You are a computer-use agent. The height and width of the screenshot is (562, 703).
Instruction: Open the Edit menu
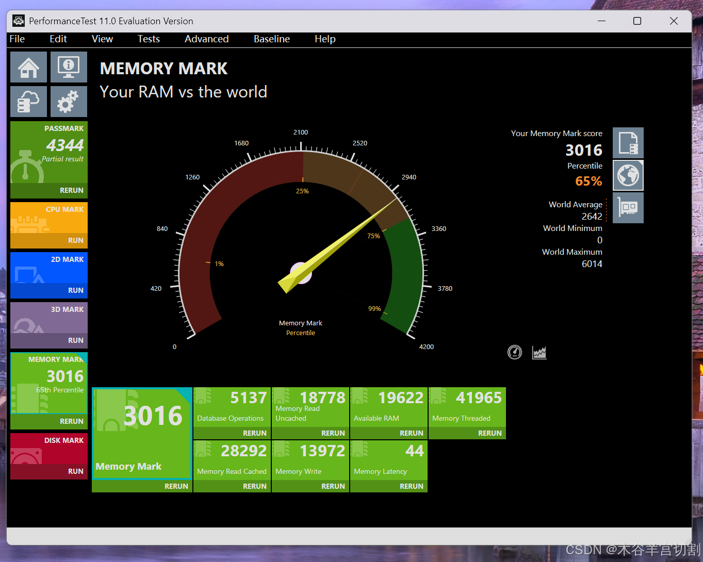pyautogui.click(x=58, y=39)
